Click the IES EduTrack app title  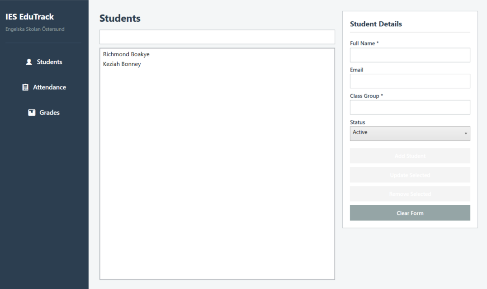(x=29, y=17)
